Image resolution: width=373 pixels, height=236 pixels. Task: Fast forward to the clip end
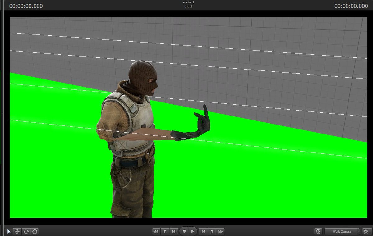221,231
